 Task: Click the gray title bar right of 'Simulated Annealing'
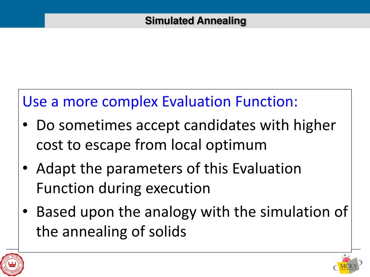pyautogui.click(x=307, y=21)
